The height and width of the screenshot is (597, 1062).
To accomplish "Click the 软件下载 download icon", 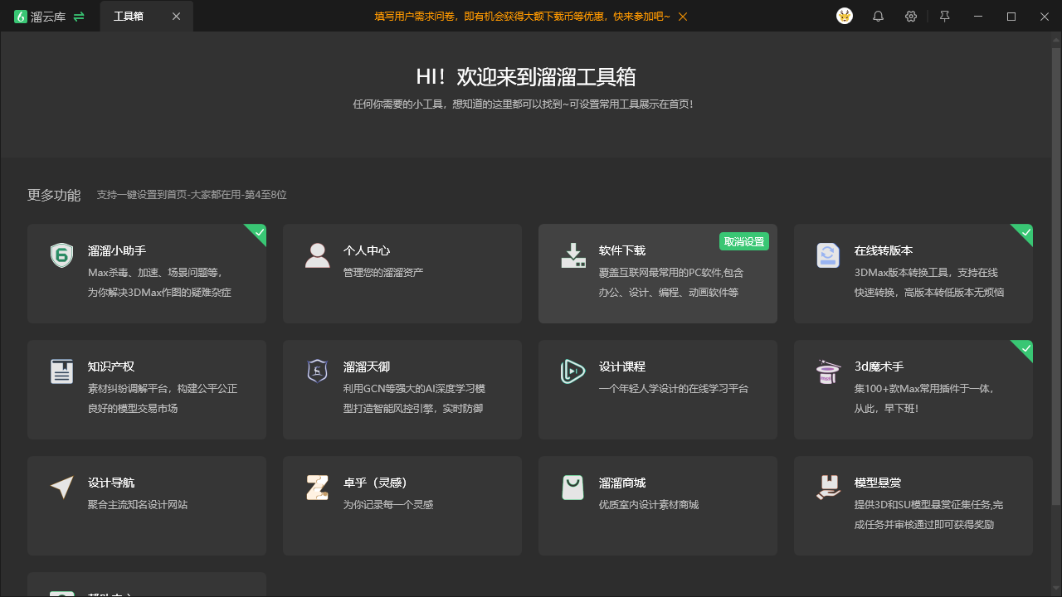I will pyautogui.click(x=572, y=255).
